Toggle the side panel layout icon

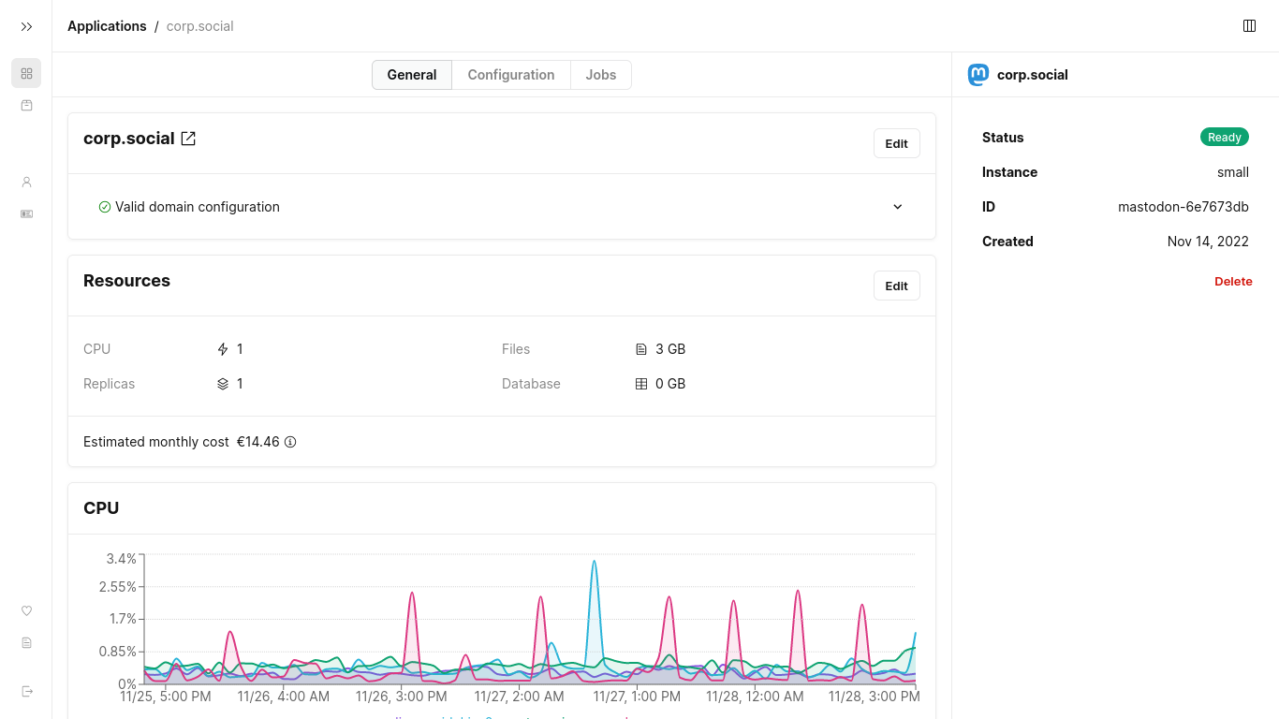pyautogui.click(x=1249, y=26)
